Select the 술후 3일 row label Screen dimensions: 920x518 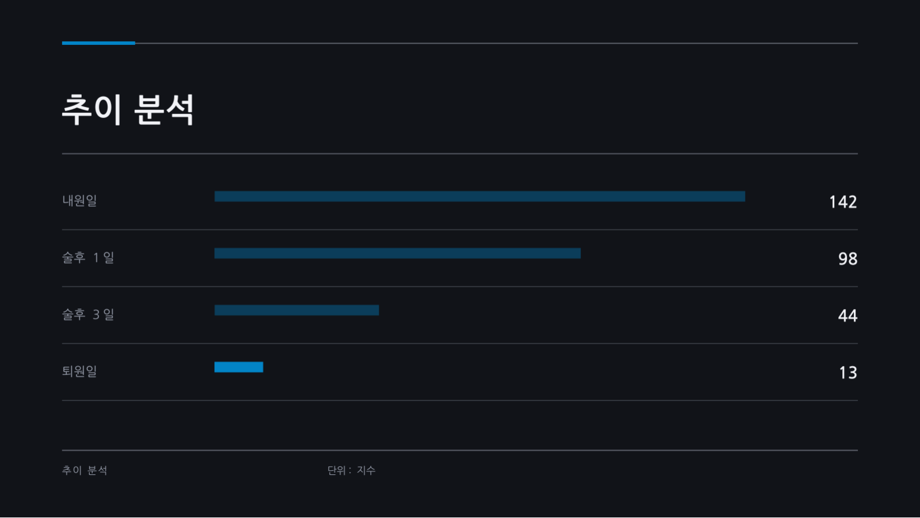pos(88,314)
